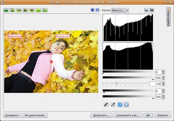This screenshot has height=121, width=174.
Task: Open the Справка help menu button
Action: pos(12,115)
